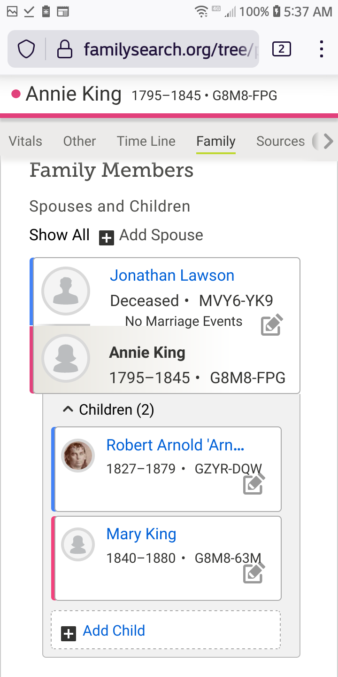This screenshot has width=338, height=677.
Task: Click the Add Spouse plus icon
Action: (107, 237)
